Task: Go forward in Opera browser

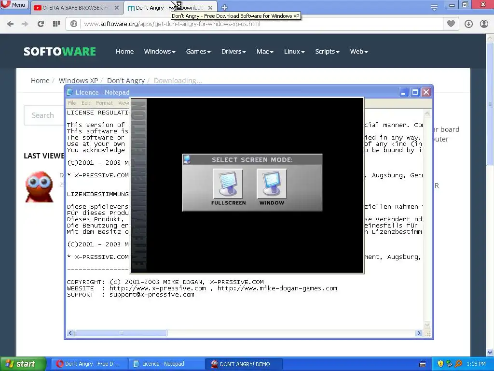Action: click(25, 24)
